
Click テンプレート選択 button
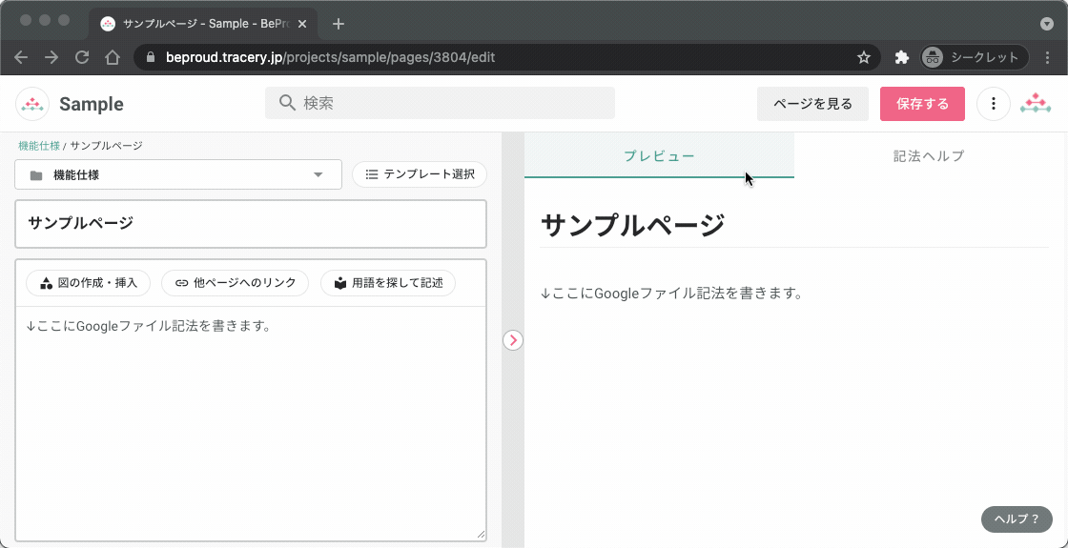point(420,174)
